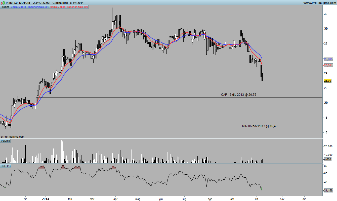Image resolution: width=337 pixels, height=201 pixels.
Task: Click the ott label on time axis
Action: pos(257,199)
